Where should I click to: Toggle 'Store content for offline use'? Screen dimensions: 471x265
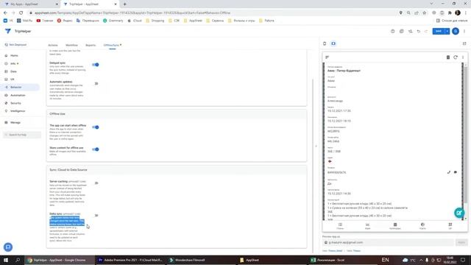96,149
